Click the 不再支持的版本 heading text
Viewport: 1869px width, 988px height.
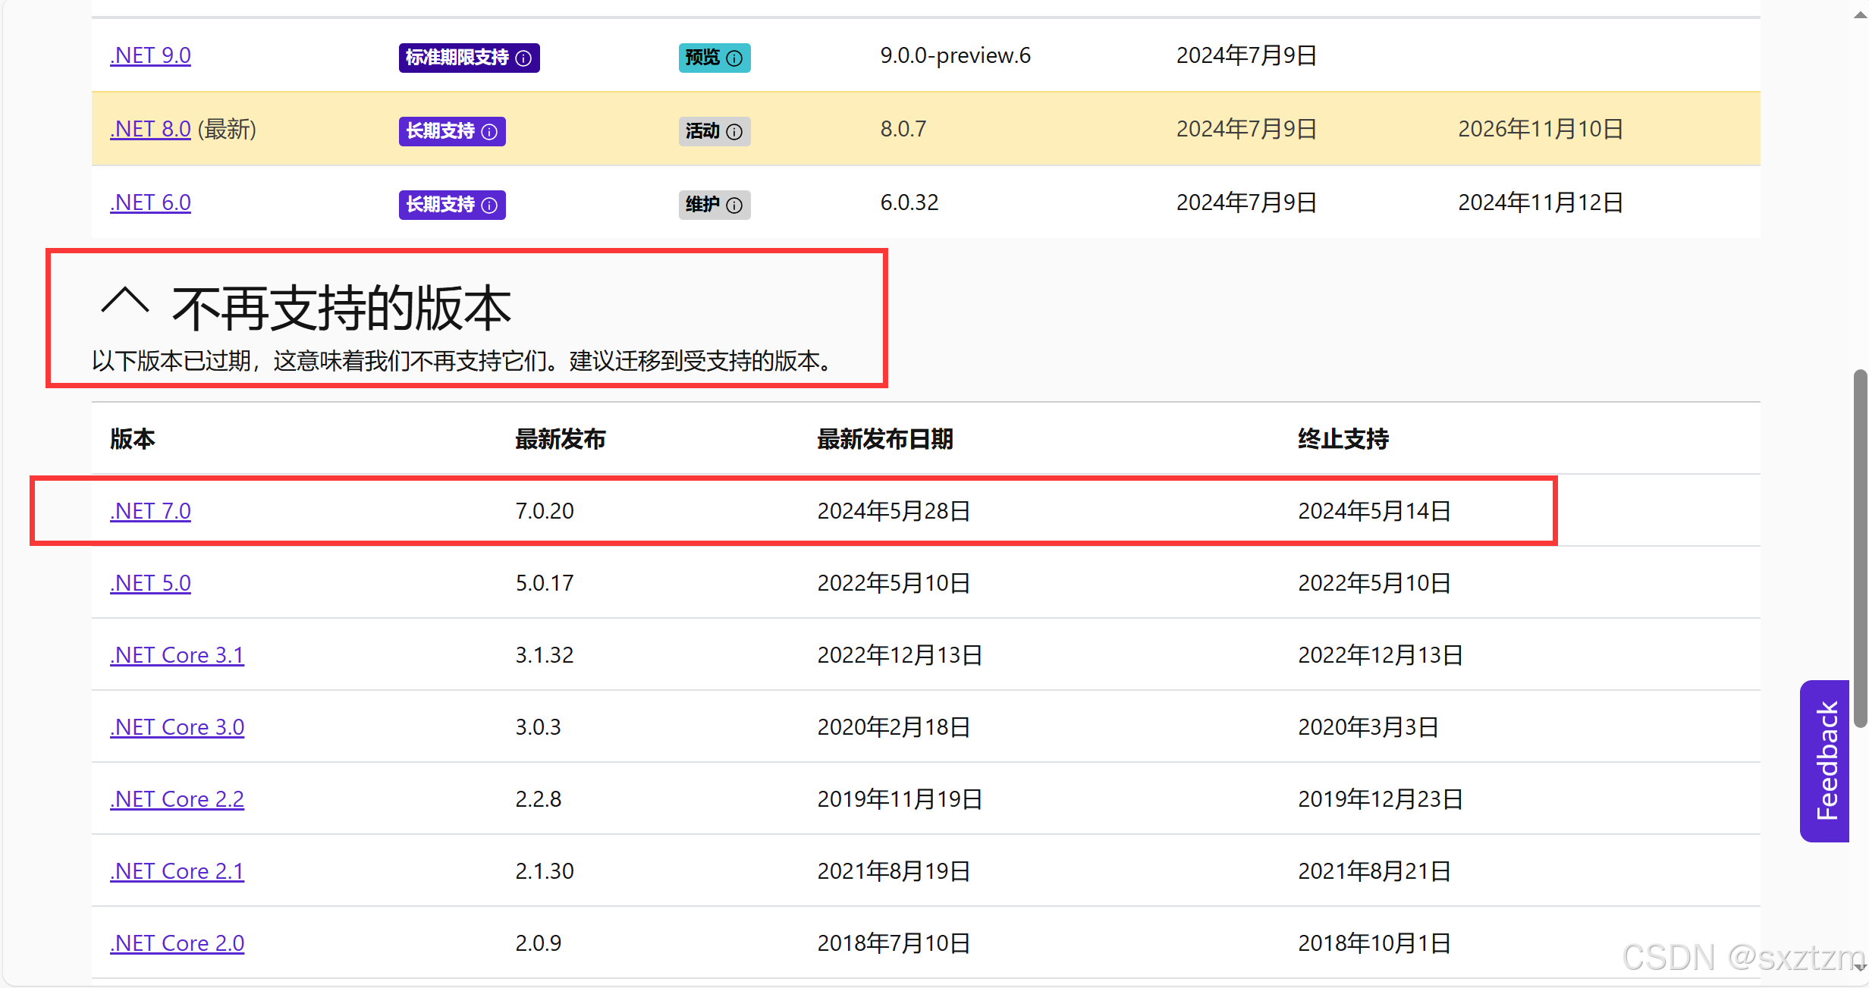coord(341,309)
